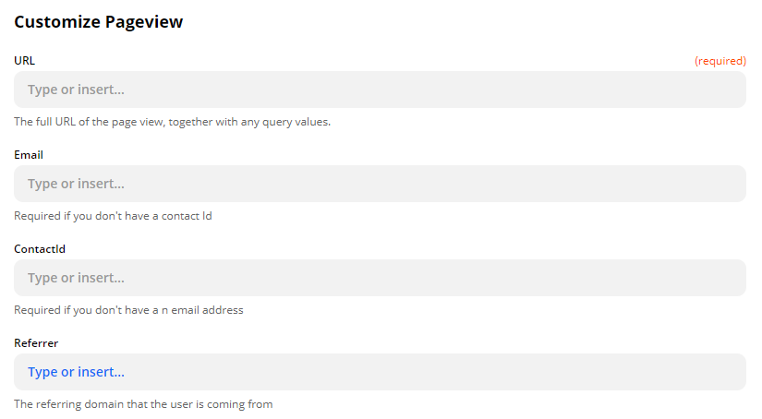Click the URL field label
762x419 pixels.
click(25, 60)
